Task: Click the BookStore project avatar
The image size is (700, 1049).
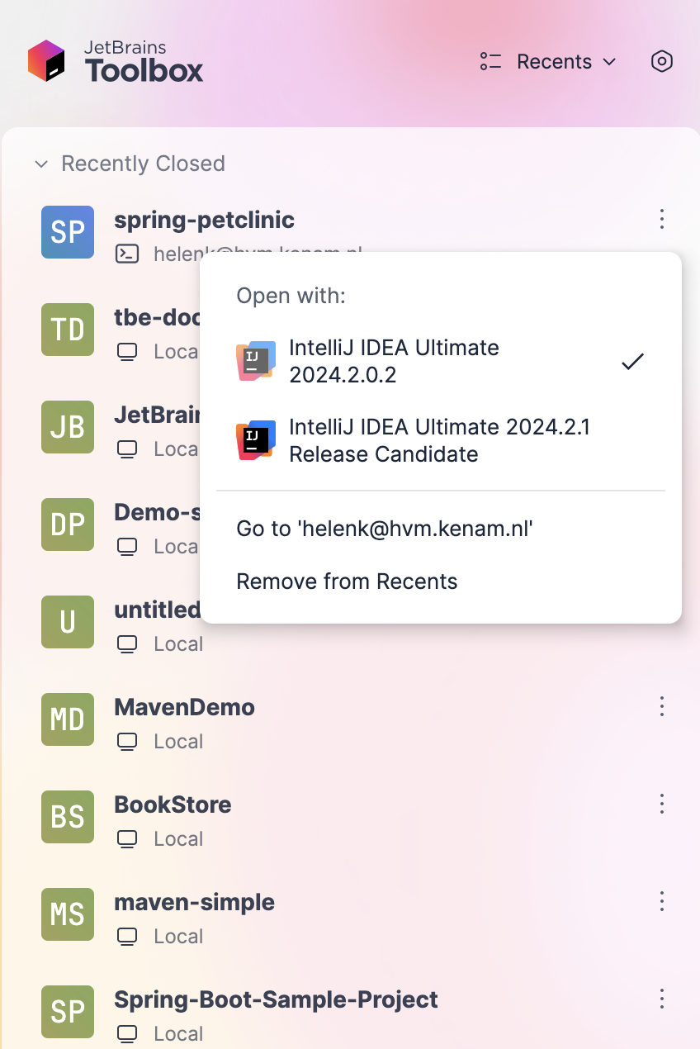Action: point(67,817)
